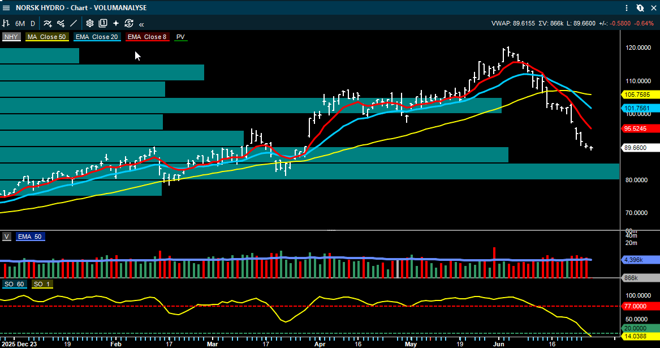Add a comparison symbol via double-line-plus icon

coord(61,24)
